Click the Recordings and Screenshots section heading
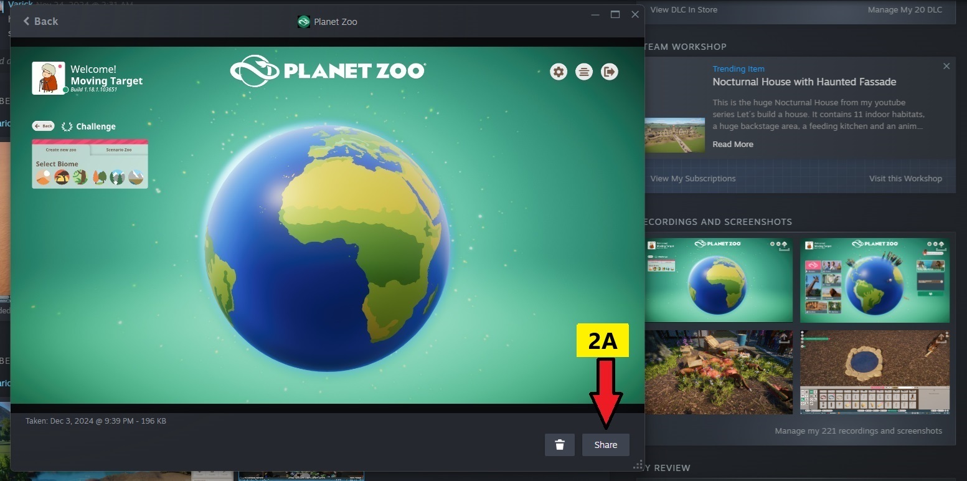The image size is (967, 481). pos(717,222)
